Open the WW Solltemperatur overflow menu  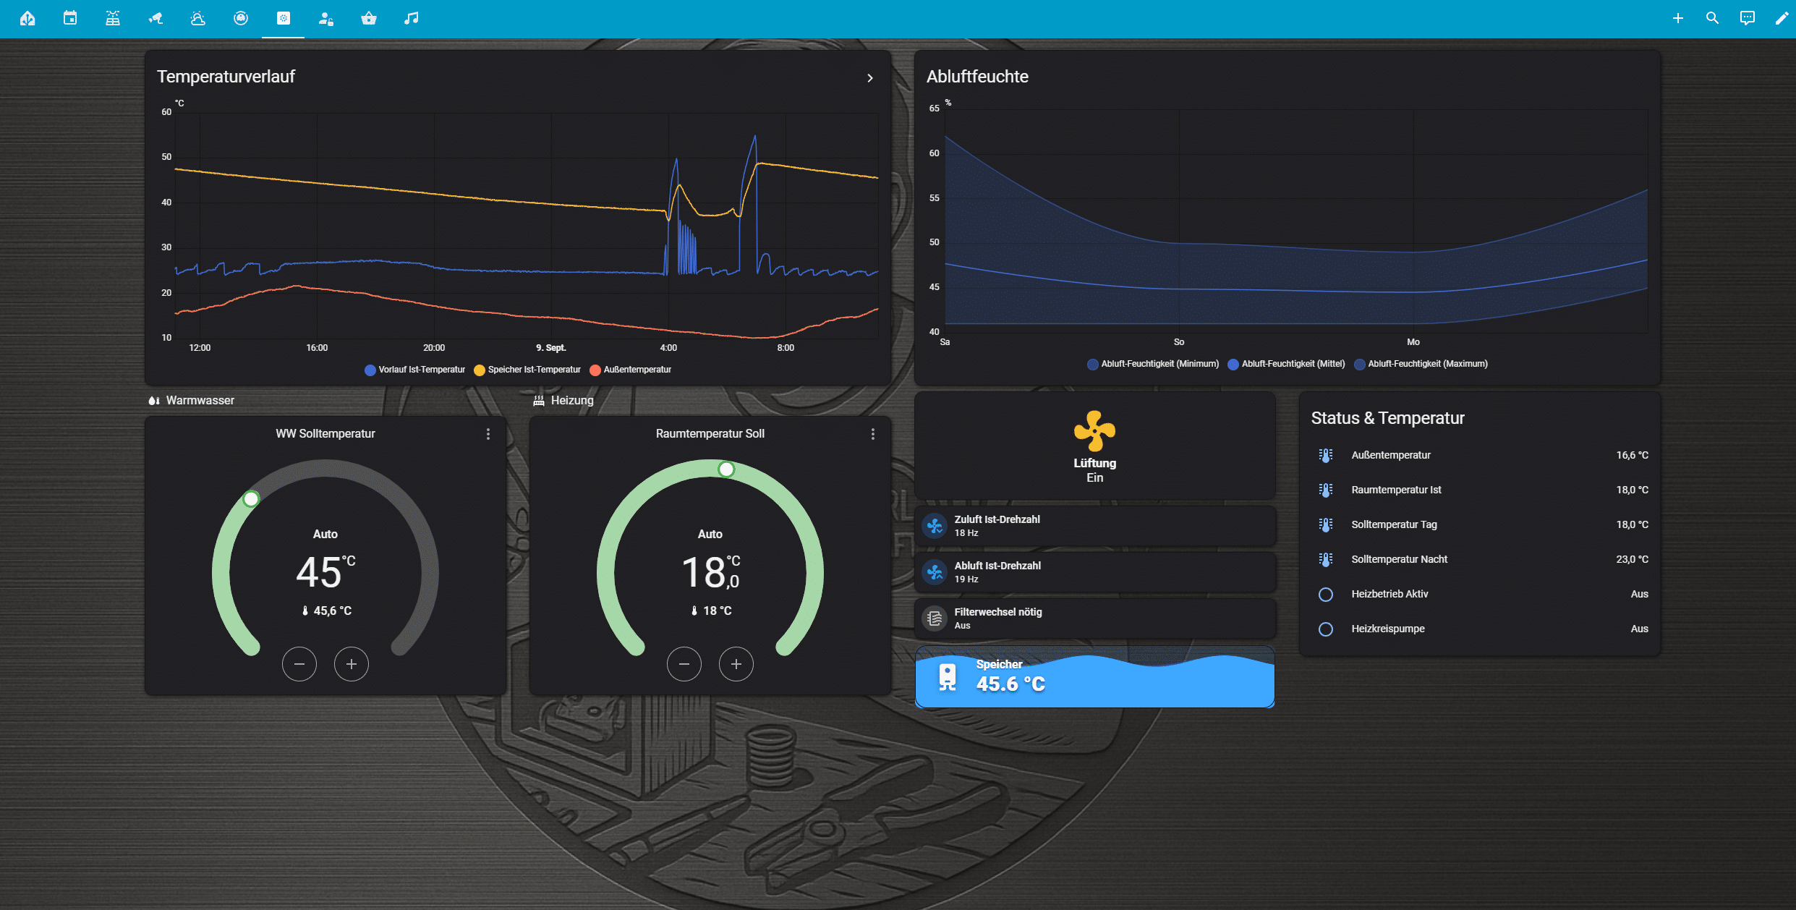[488, 434]
